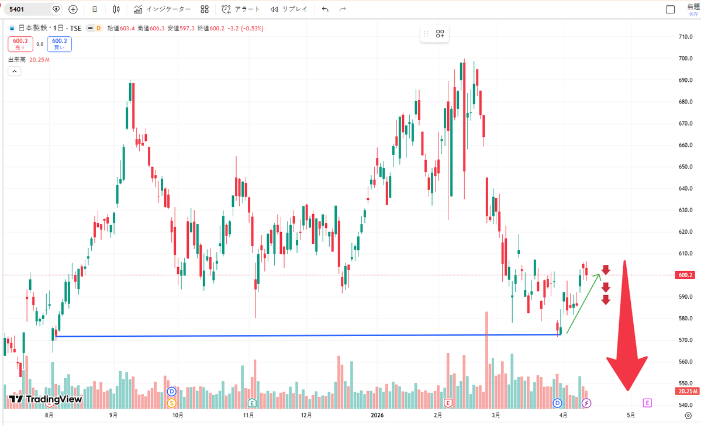Click the green E earnings marker in November
701x425 pixels.
pyautogui.click(x=252, y=403)
